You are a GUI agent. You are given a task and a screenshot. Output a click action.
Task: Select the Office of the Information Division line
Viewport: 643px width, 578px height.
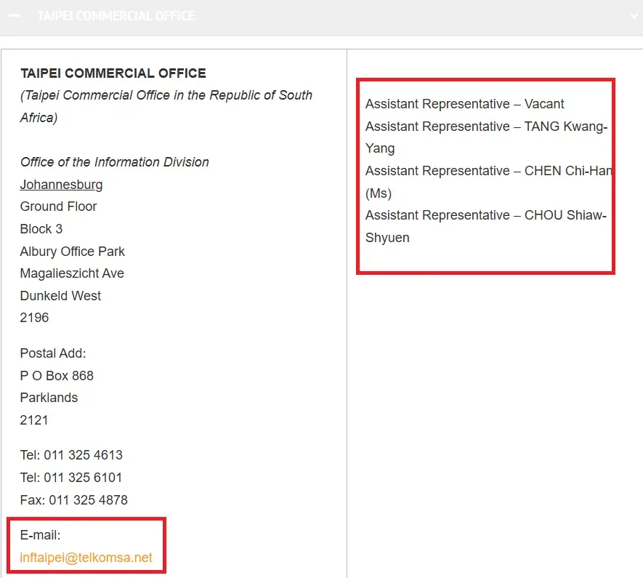coord(114,162)
